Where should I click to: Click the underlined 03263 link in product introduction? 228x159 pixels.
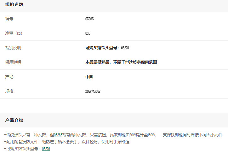click(58, 135)
